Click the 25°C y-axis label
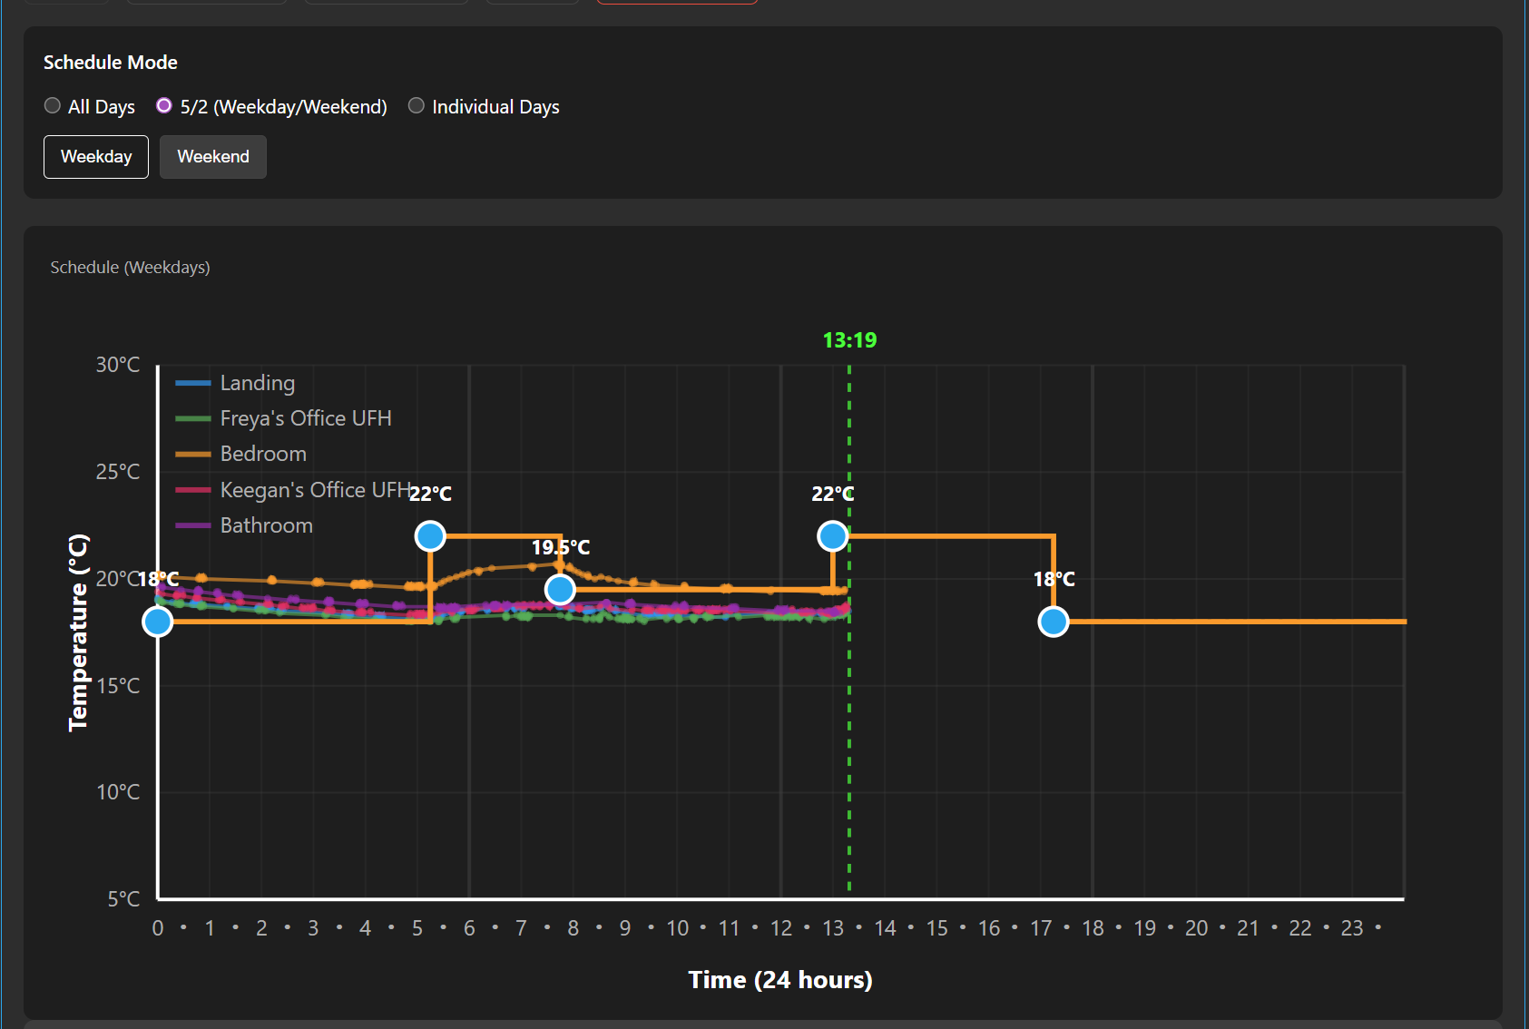The height and width of the screenshot is (1029, 1529). pyautogui.click(x=118, y=472)
